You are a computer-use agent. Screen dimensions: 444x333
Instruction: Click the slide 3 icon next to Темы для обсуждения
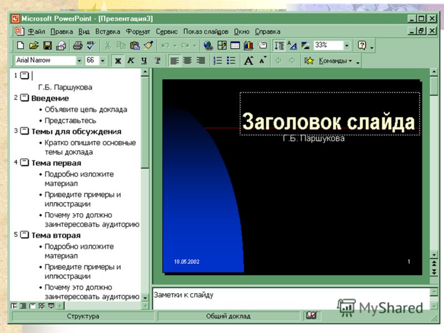tap(24, 131)
